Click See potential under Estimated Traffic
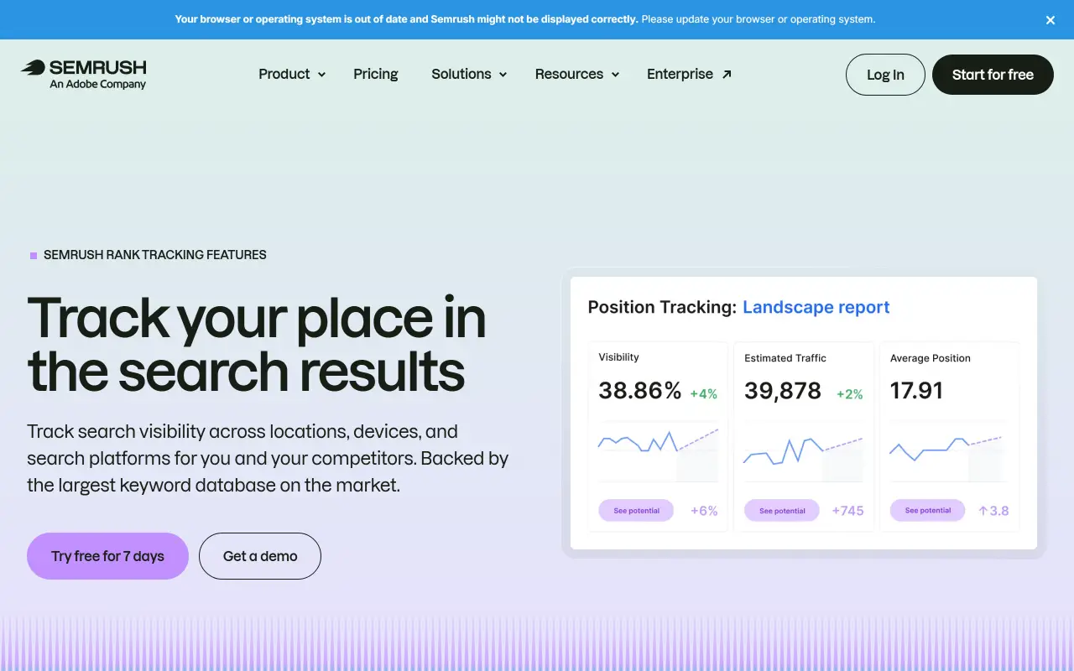This screenshot has width=1074, height=671. tap(782, 511)
